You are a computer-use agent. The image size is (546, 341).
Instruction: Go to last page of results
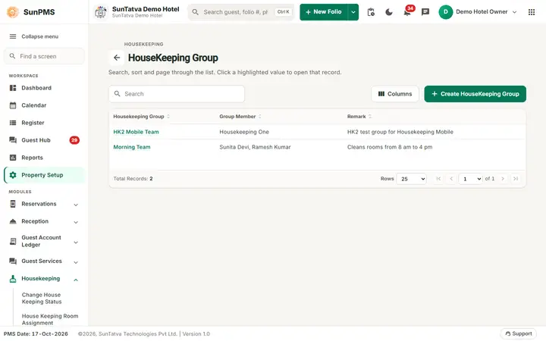coord(516,179)
